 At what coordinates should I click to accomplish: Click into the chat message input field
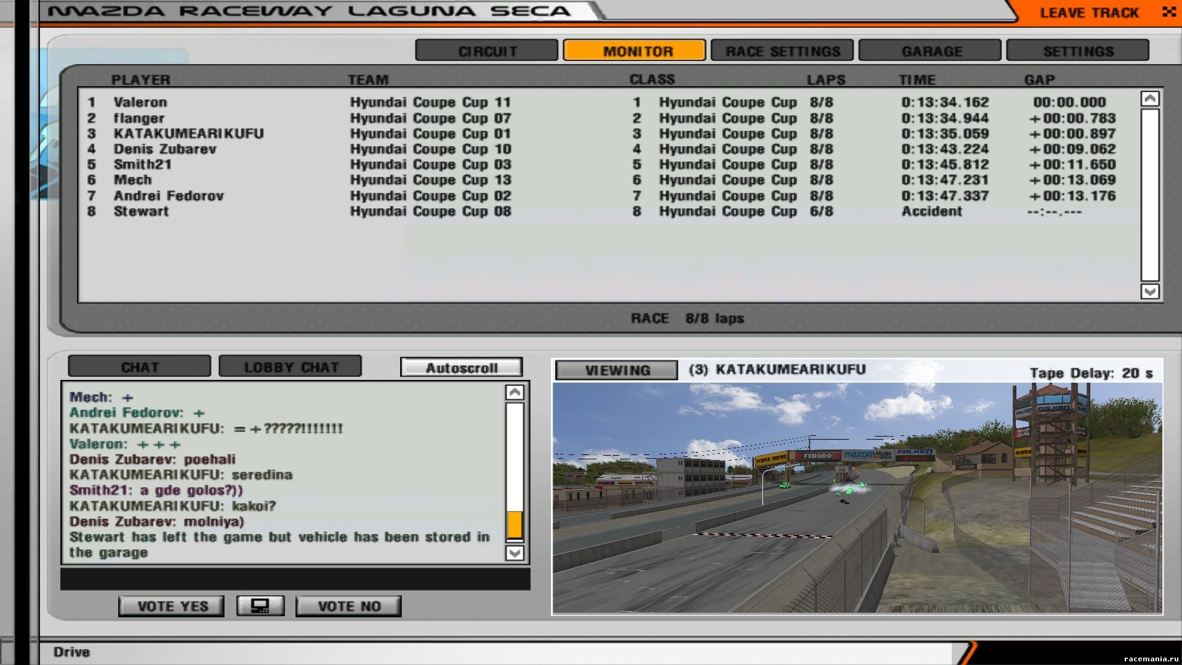click(295, 579)
